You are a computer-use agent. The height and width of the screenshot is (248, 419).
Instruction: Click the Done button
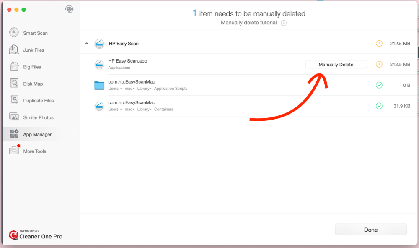[371, 230]
